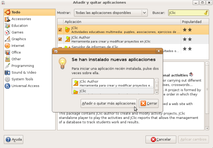Open the Ayuda help button
213x148 pixels.
click(x=13, y=139)
